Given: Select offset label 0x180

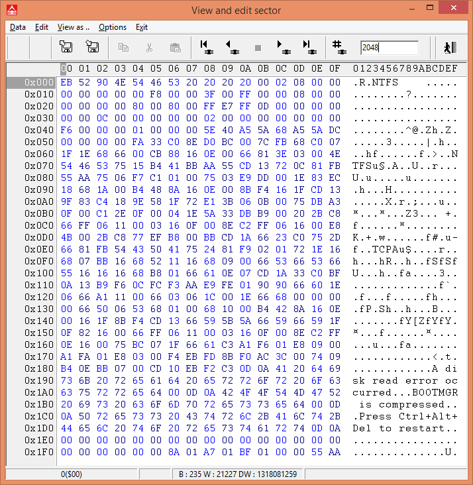Looking at the screenshot, I should coord(39,368).
